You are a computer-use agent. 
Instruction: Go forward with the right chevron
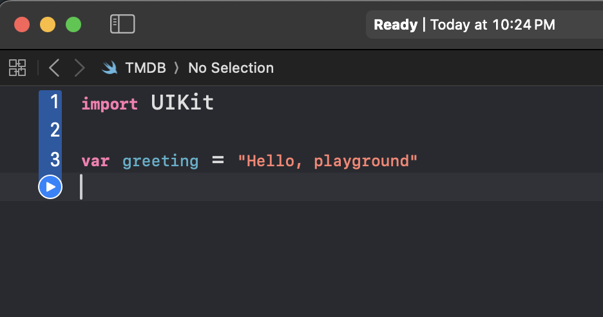pos(79,68)
